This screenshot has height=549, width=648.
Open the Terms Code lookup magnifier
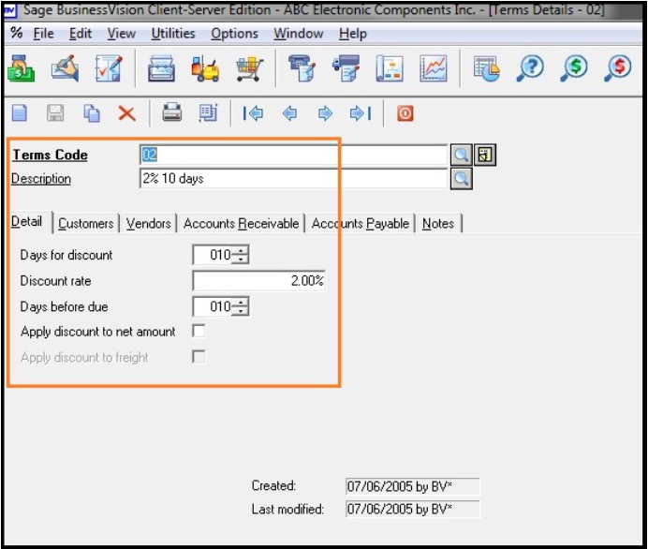tap(461, 155)
